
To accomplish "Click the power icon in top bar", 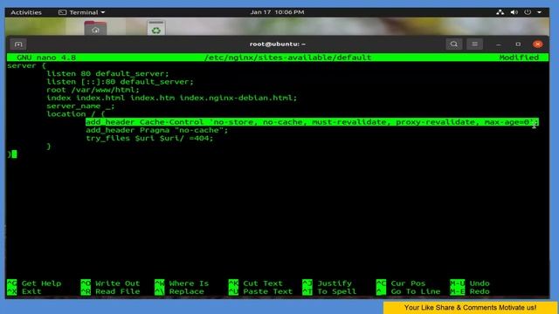I will click(528, 12).
